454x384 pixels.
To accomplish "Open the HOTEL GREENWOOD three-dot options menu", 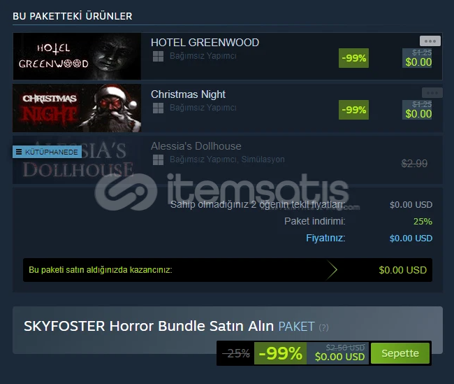I will pyautogui.click(x=430, y=41).
